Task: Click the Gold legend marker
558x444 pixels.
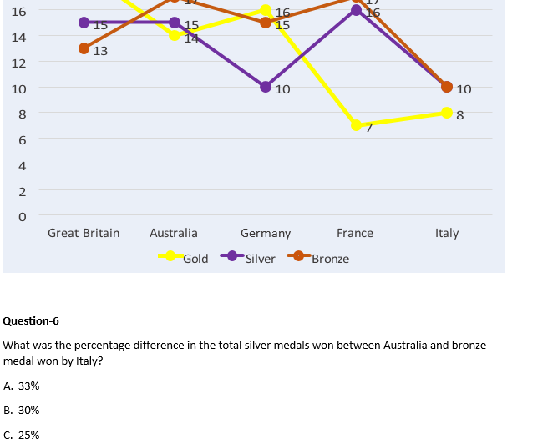Action: pyautogui.click(x=171, y=256)
